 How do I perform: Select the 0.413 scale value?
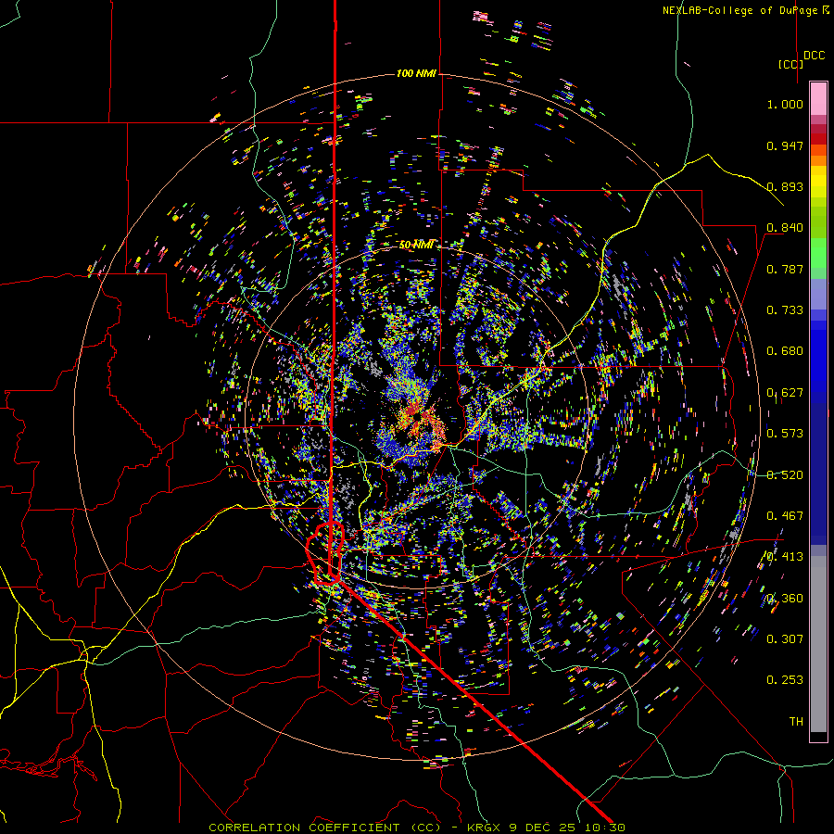tap(785, 557)
